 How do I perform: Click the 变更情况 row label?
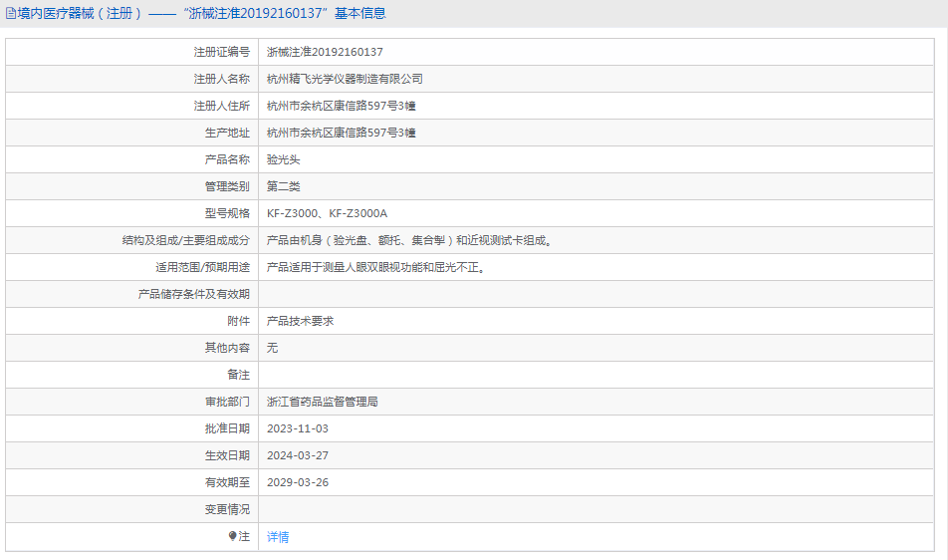[226, 509]
